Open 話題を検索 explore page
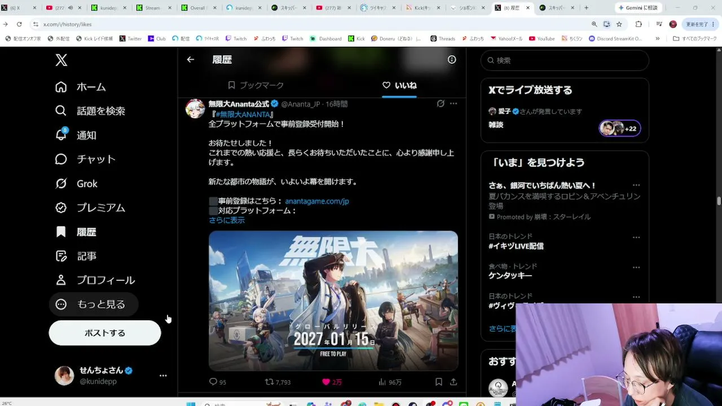This screenshot has height=406, width=722. 90,111
